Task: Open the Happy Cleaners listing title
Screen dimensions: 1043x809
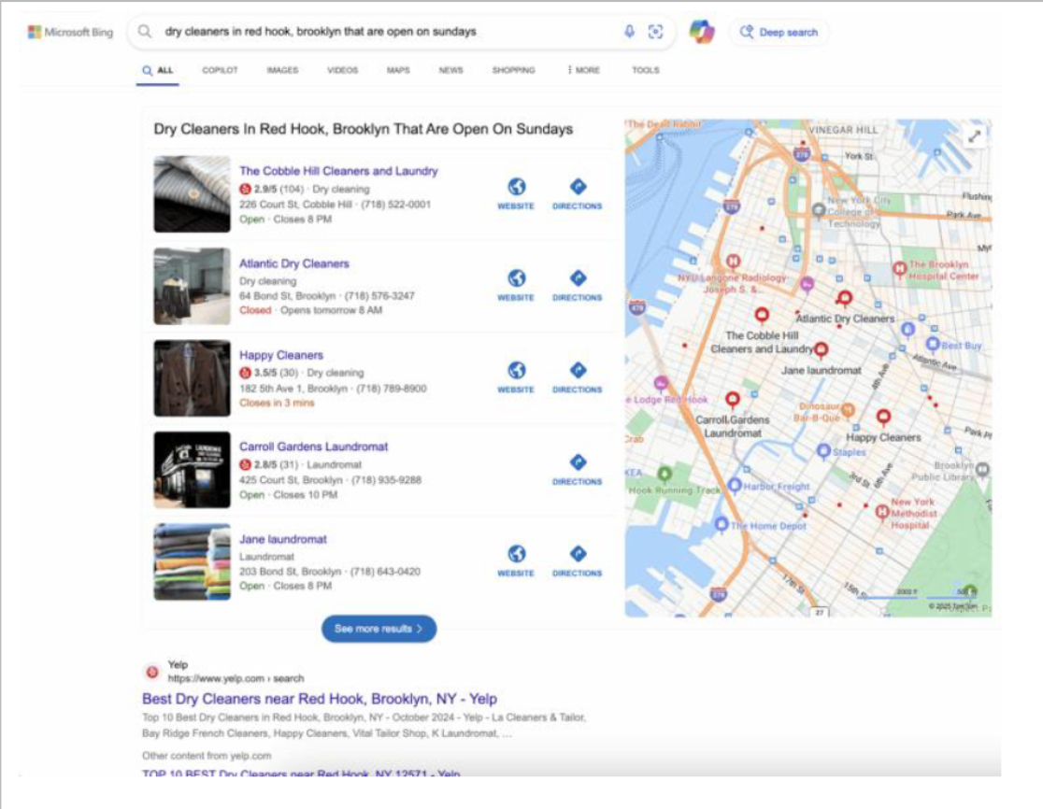Action: [x=280, y=355]
